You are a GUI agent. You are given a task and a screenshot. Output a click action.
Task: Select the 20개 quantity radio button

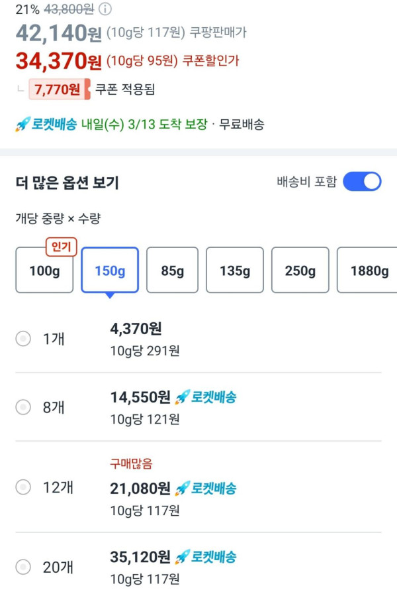click(23, 567)
